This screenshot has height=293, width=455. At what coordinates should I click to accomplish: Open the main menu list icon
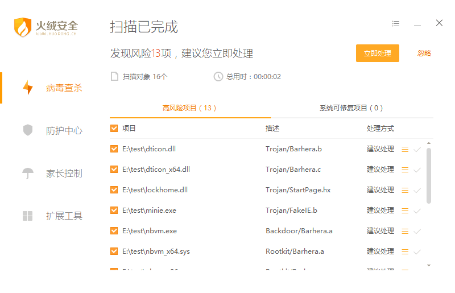[x=395, y=23]
